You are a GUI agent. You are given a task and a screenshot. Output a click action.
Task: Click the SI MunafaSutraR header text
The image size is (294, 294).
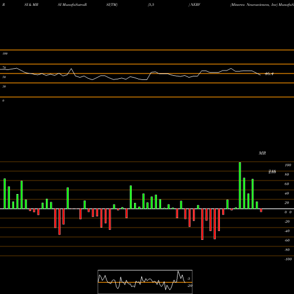tap(72, 5)
